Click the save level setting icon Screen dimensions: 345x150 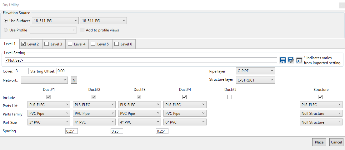click(x=283, y=60)
